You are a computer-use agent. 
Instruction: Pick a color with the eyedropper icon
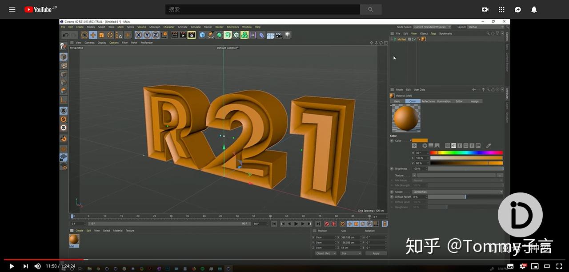[x=489, y=145]
